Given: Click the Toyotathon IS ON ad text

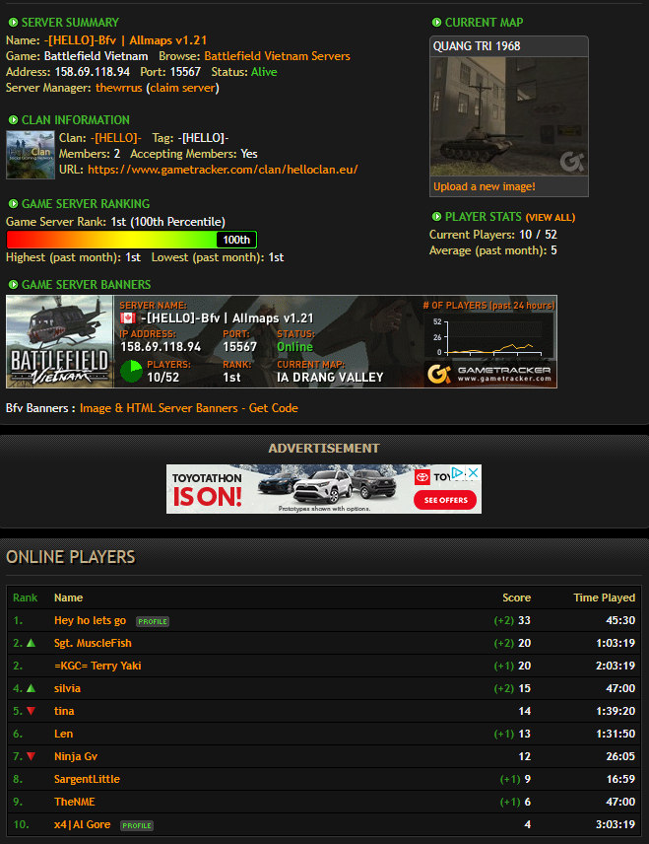Looking at the screenshot, I should click(207, 490).
